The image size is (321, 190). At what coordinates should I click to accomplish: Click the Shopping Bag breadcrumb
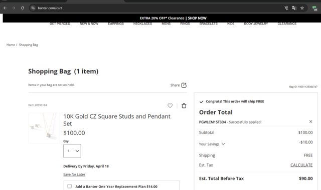click(x=29, y=44)
